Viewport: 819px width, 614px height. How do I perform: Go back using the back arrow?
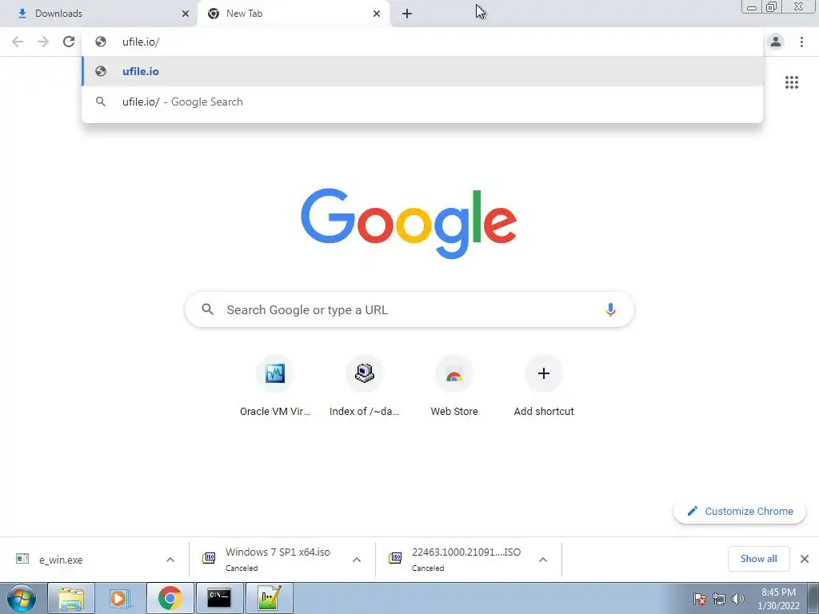(x=18, y=42)
